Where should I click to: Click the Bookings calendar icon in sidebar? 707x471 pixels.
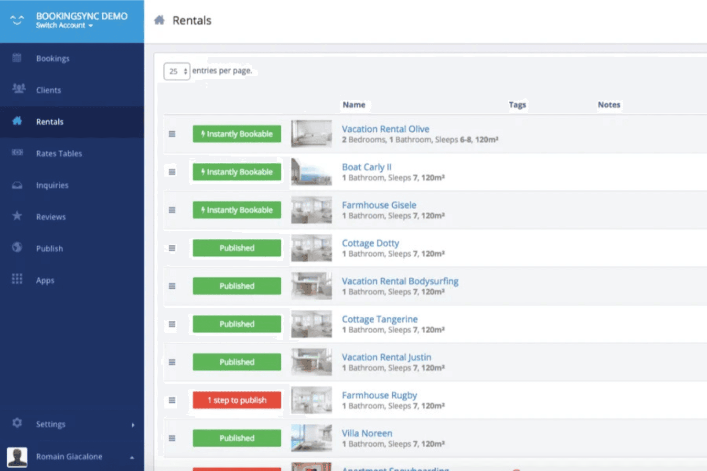[17, 58]
